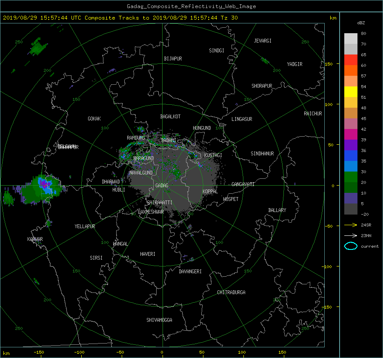
Task: Click the RAMDURG city label
Action: click(x=136, y=138)
